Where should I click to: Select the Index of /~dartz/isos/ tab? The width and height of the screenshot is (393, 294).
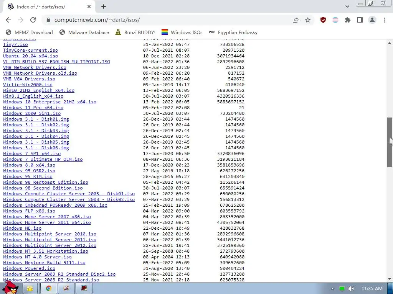(49, 7)
